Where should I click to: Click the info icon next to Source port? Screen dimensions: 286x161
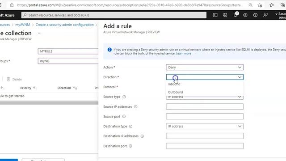pyautogui.click(x=124, y=116)
